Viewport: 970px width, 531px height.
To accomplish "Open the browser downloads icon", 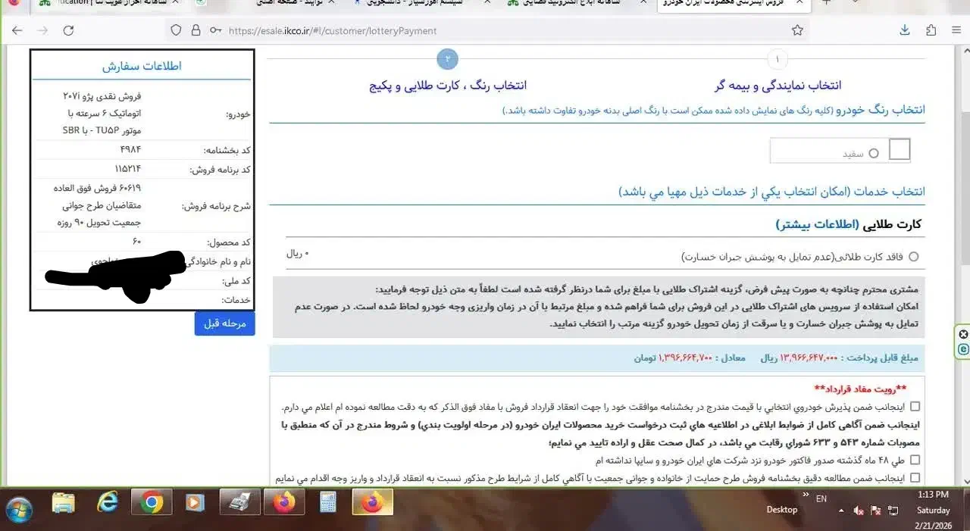I will 905,30.
